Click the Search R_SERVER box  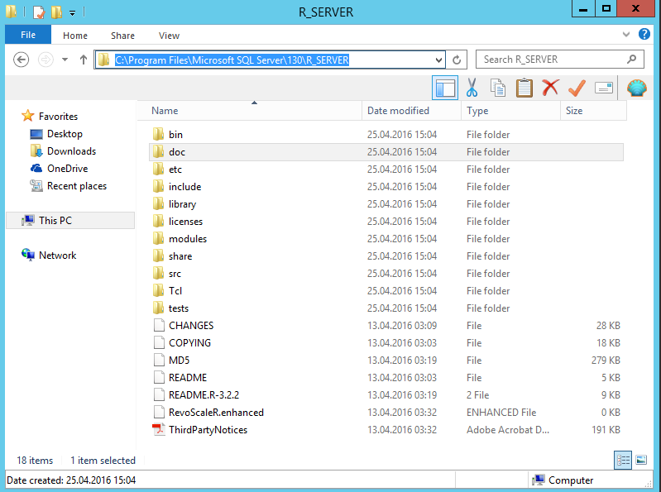click(x=559, y=60)
